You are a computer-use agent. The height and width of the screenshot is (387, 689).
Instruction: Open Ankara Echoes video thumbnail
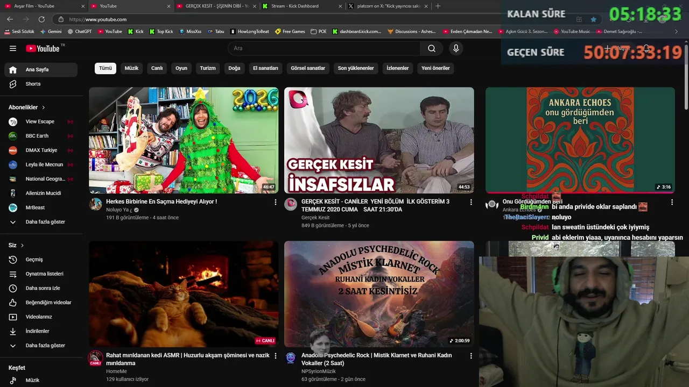[580, 140]
